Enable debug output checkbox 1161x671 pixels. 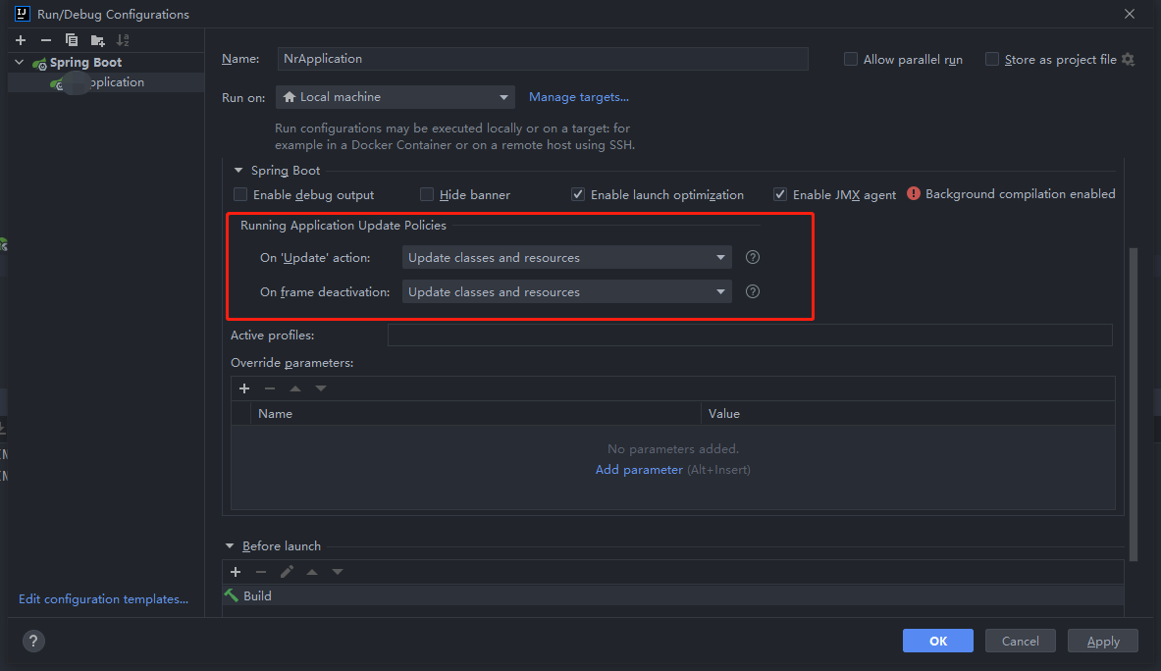click(239, 194)
